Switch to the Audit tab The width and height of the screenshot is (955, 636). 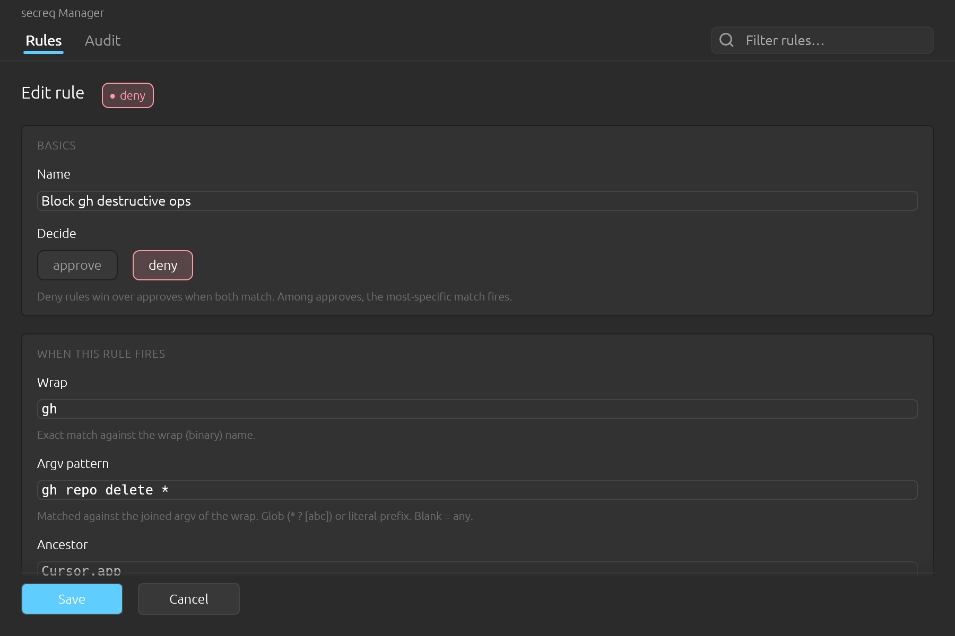pos(102,40)
